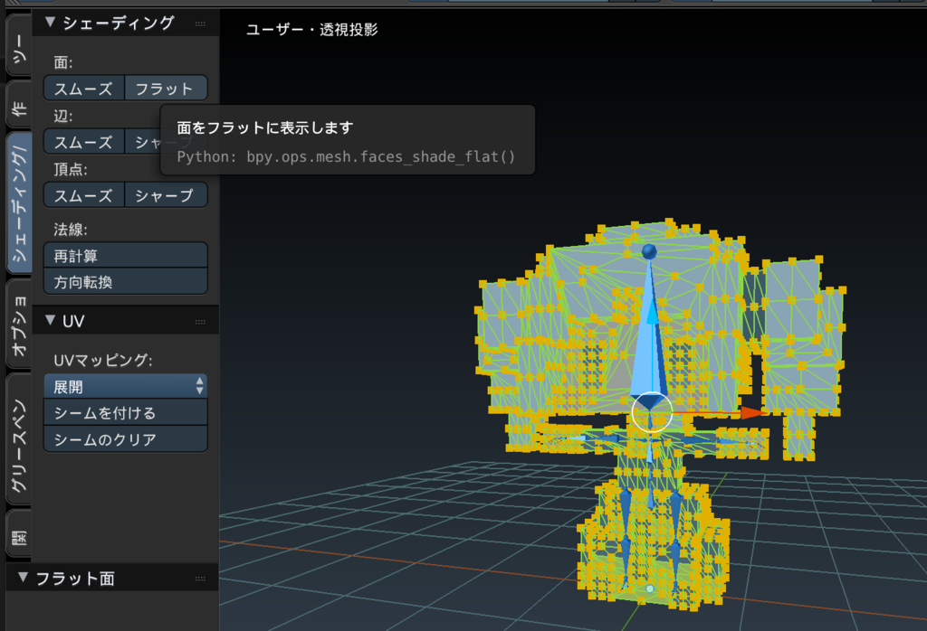Click the red X-axis manipulator arrow

[752, 412]
